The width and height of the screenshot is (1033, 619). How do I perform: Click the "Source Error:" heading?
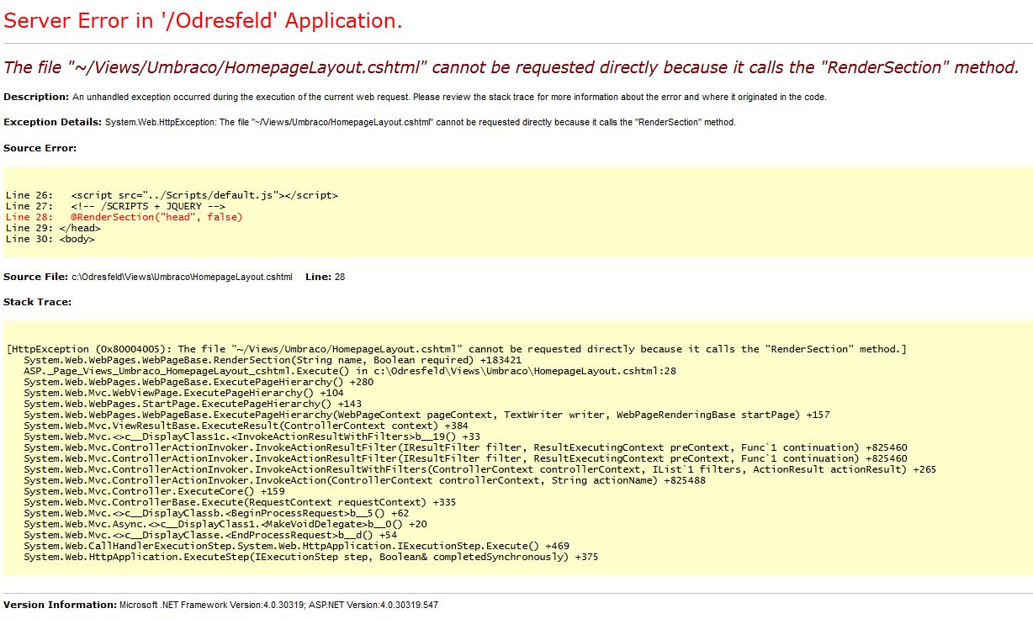(x=40, y=148)
